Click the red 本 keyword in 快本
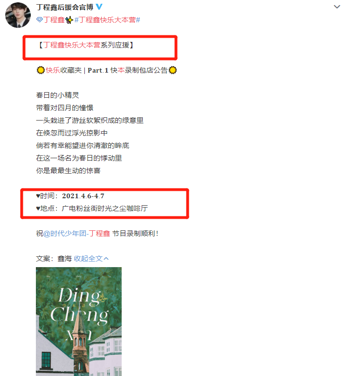The width and height of the screenshot is (344, 376). [x=121, y=70]
